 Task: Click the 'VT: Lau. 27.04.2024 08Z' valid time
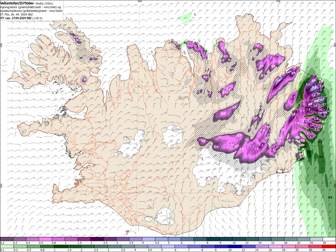tap(16, 18)
